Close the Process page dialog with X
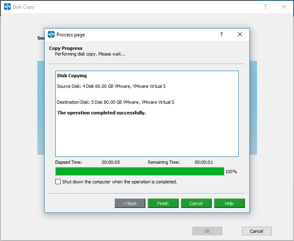Image resolution: width=294 pixels, height=241 pixels. (x=240, y=35)
